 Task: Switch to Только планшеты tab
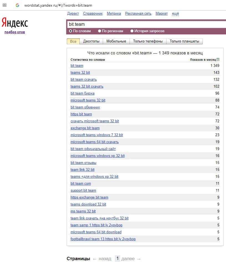point(184,41)
